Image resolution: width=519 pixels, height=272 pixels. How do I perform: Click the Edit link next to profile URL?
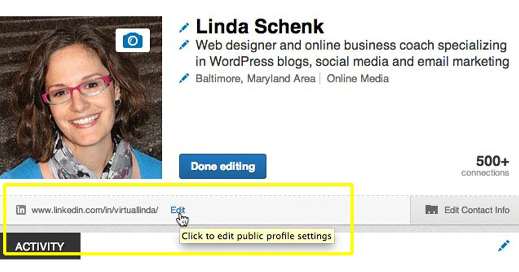click(178, 210)
